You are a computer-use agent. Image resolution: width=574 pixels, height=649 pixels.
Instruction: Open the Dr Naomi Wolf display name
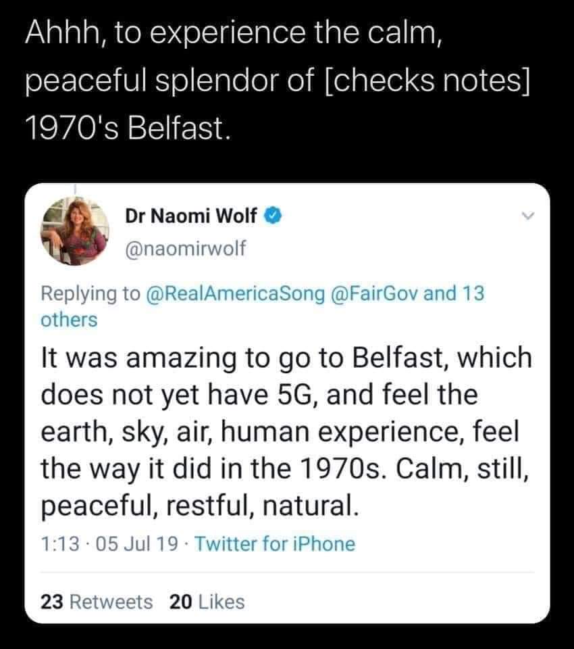[190, 216]
